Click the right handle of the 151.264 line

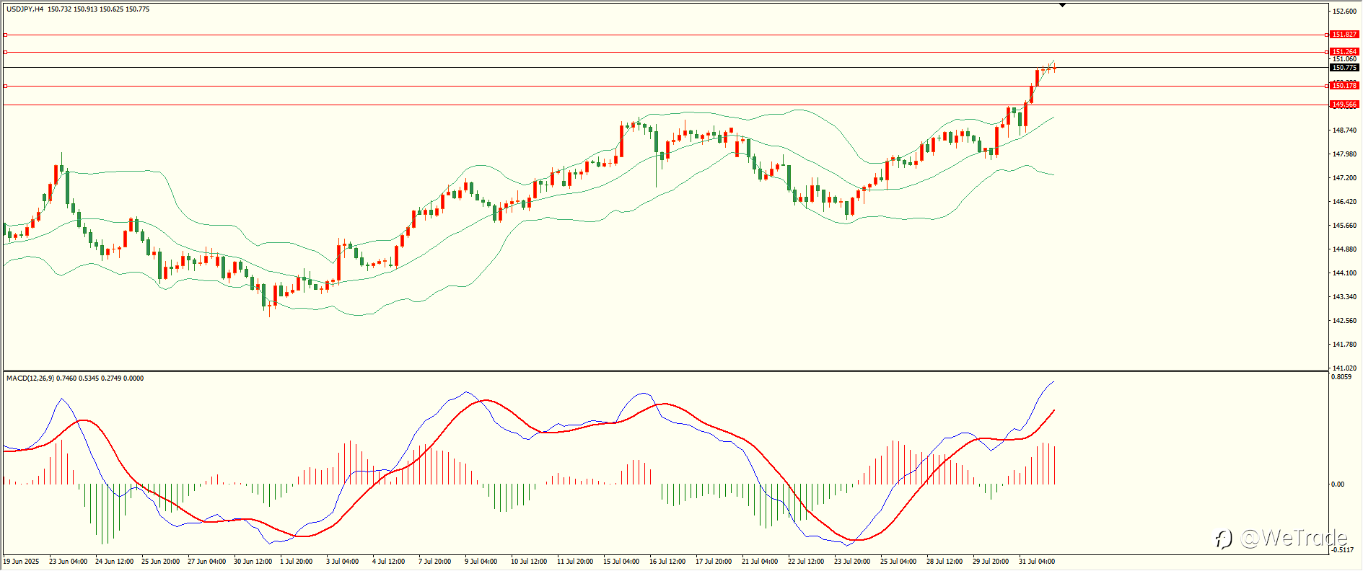(1327, 52)
